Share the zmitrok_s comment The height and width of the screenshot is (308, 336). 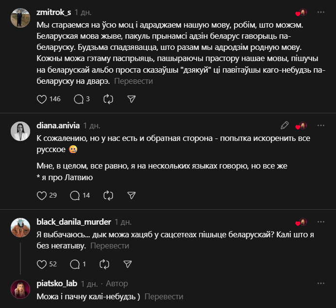pyautogui.click(x=131, y=99)
